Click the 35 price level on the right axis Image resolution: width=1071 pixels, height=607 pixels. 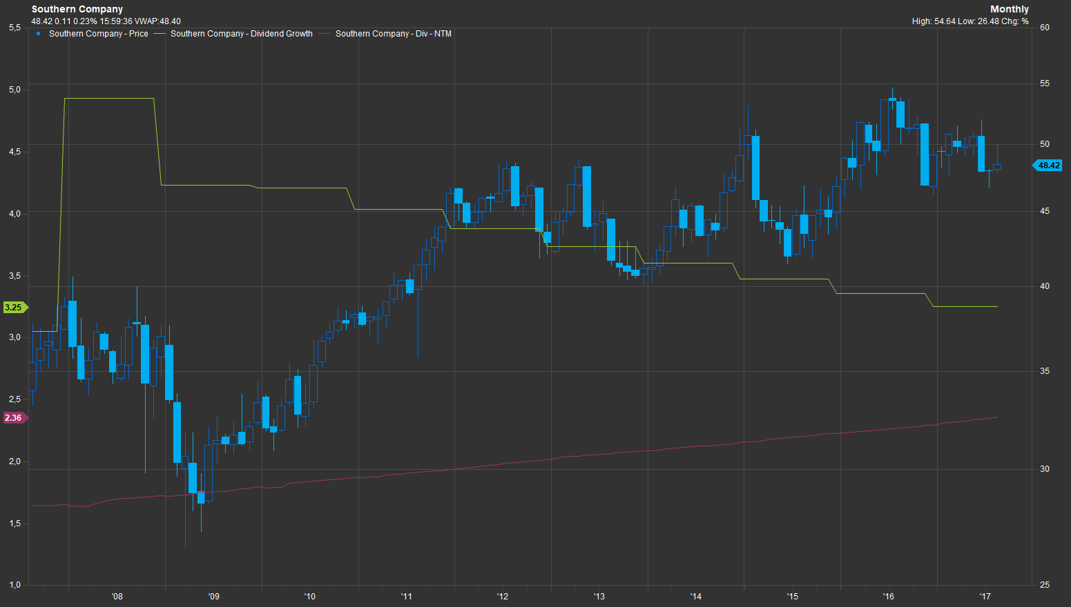pyautogui.click(x=1045, y=371)
